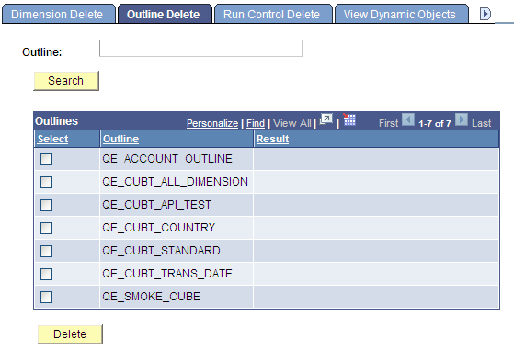Click QE_CUBT_STANDARD outline name
Viewport: 514px width, 350px height.
point(161,251)
